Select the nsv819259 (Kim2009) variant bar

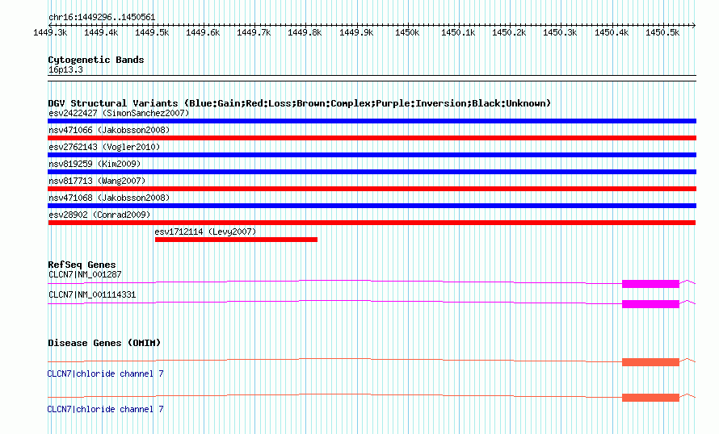coord(372,172)
